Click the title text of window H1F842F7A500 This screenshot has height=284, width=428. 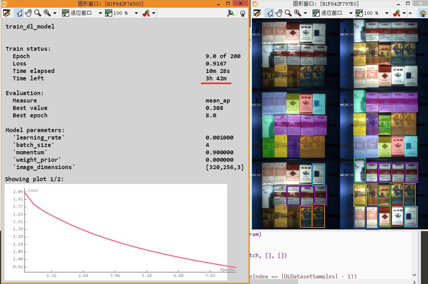pyautogui.click(x=111, y=4)
